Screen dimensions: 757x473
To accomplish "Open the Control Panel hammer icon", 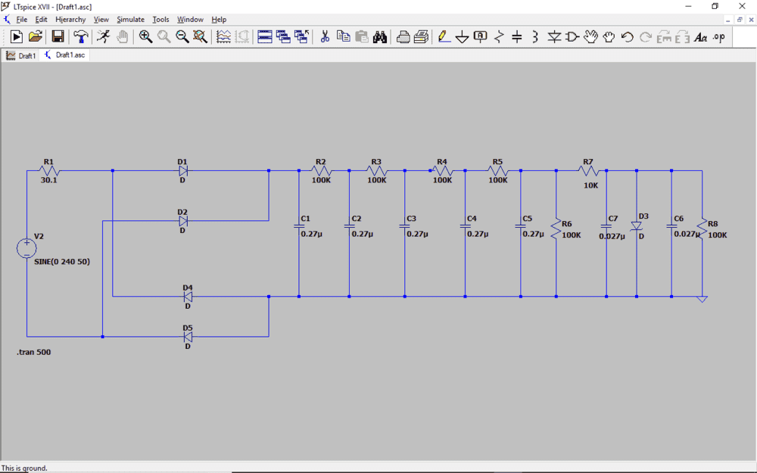I will pos(81,36).
